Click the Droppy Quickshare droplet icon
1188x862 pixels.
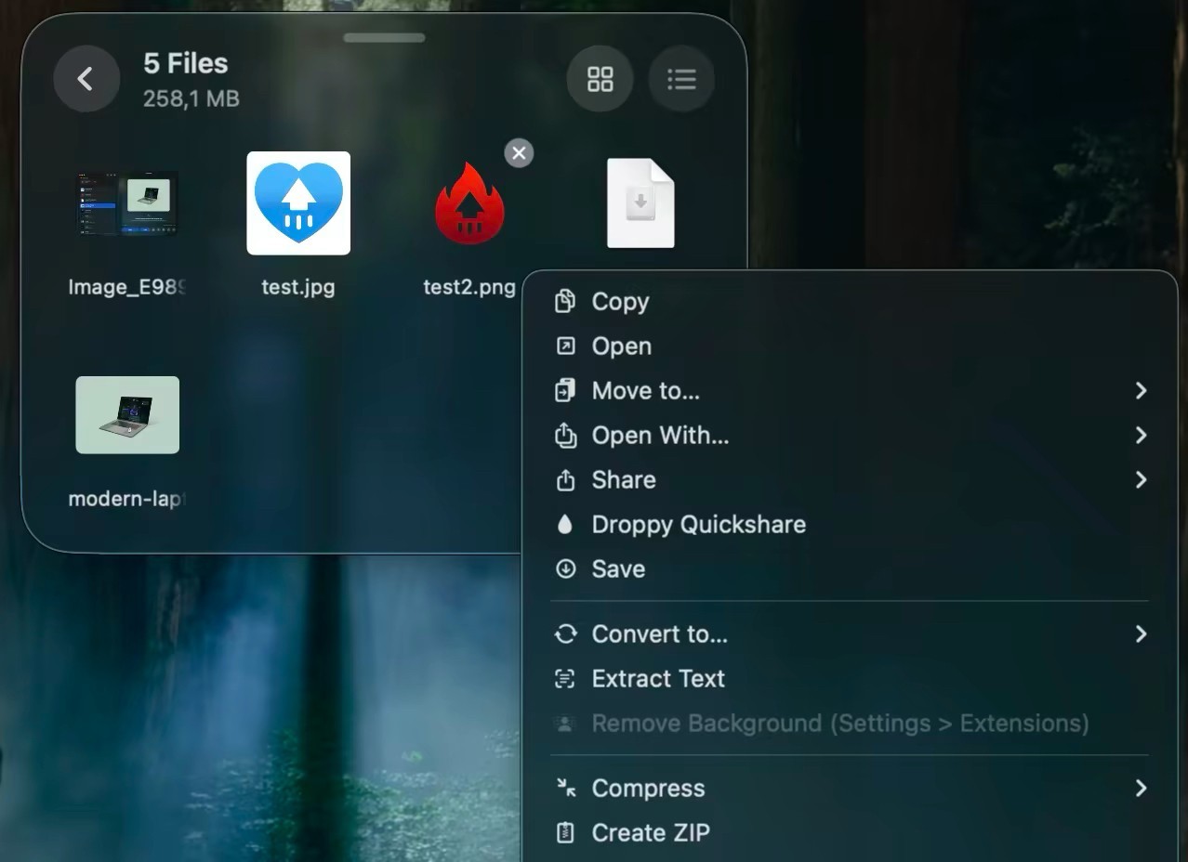(565, 525)
